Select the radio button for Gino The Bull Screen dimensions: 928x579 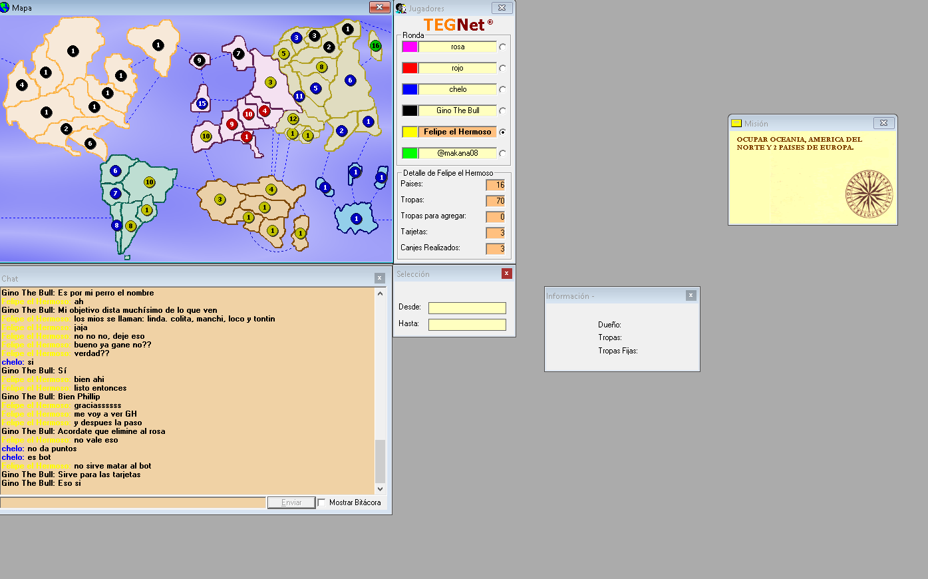[502, 110]
